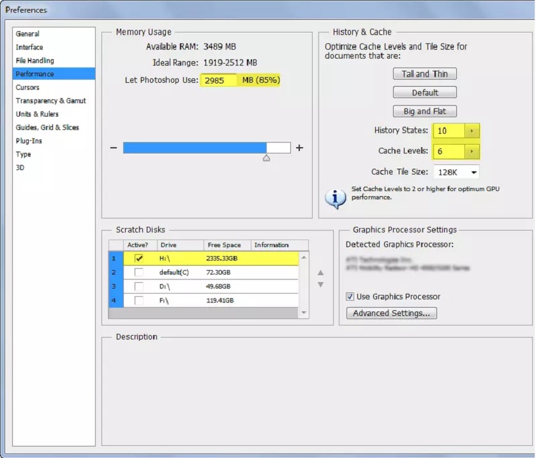Click the plus icon beside memory slider
The height and width of the screenshot is (458, 536).
tap(299, 148)
